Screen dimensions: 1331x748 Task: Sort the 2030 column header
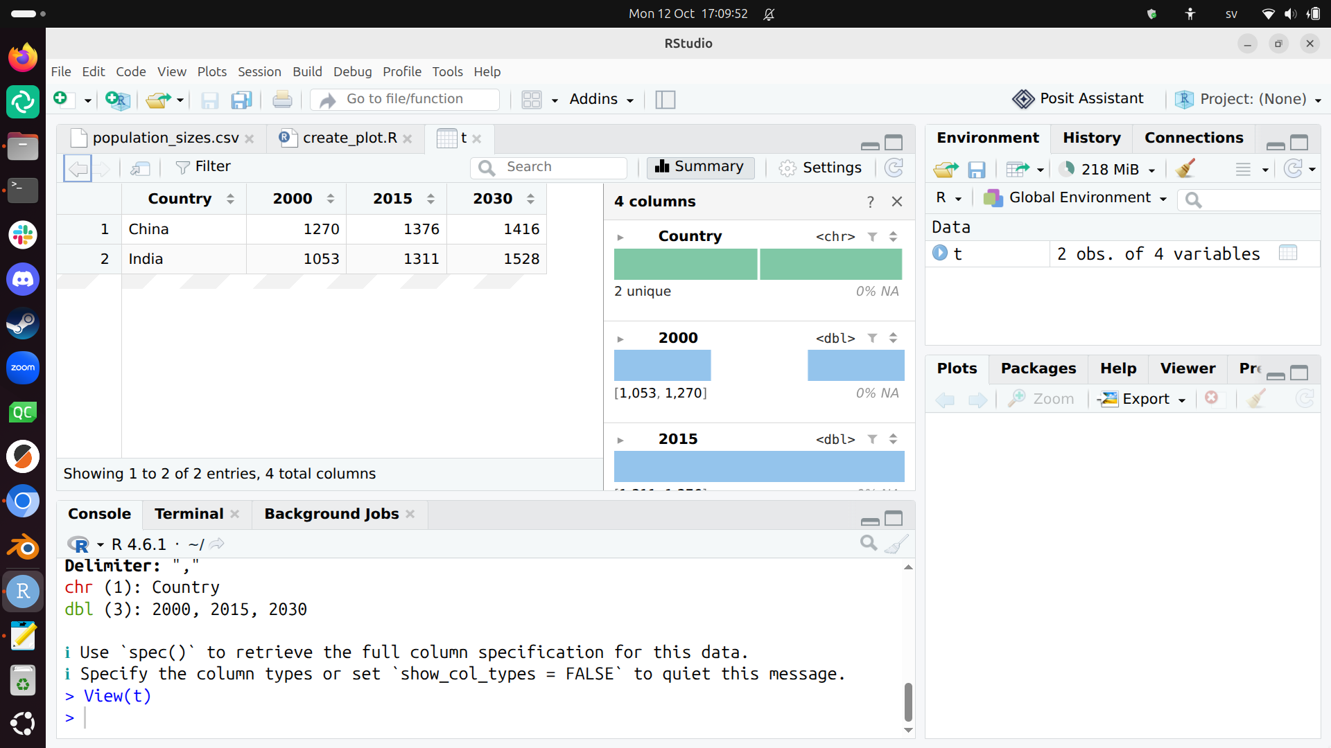(x=530, y=199)
